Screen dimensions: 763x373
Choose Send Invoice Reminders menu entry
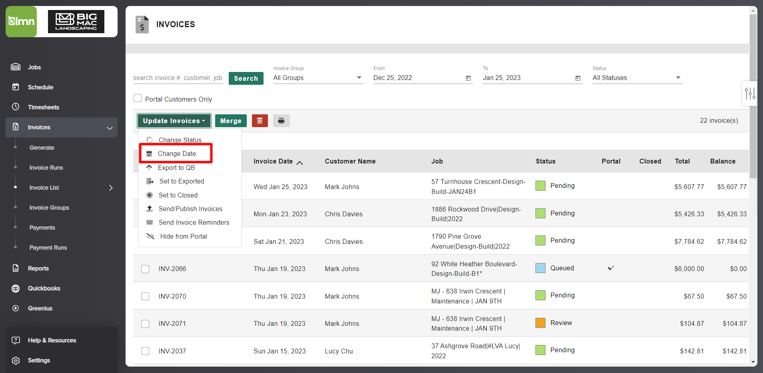194,222
